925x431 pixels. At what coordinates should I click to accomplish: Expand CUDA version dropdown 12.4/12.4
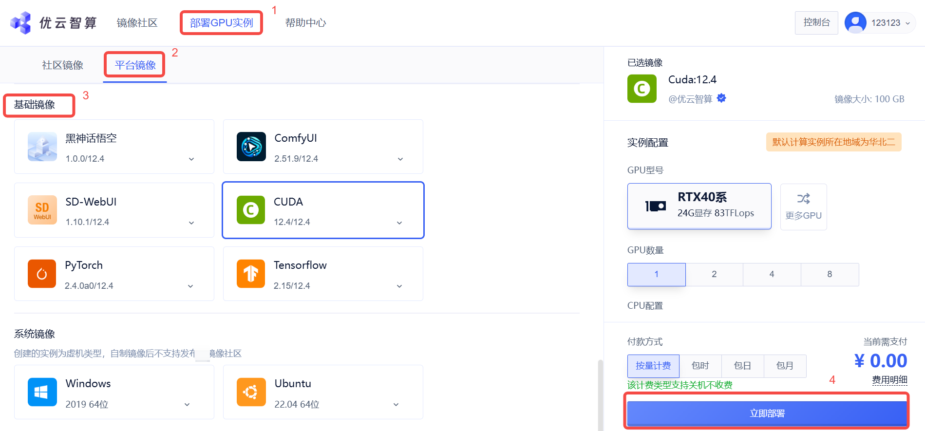click(x=399, y=223)
